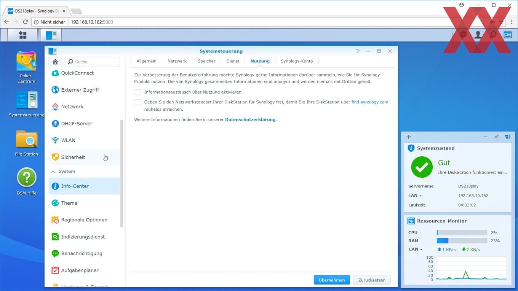Enable Netzwerkstandort freigeben checkbox

pyautogui.click(x=138, y=102)
